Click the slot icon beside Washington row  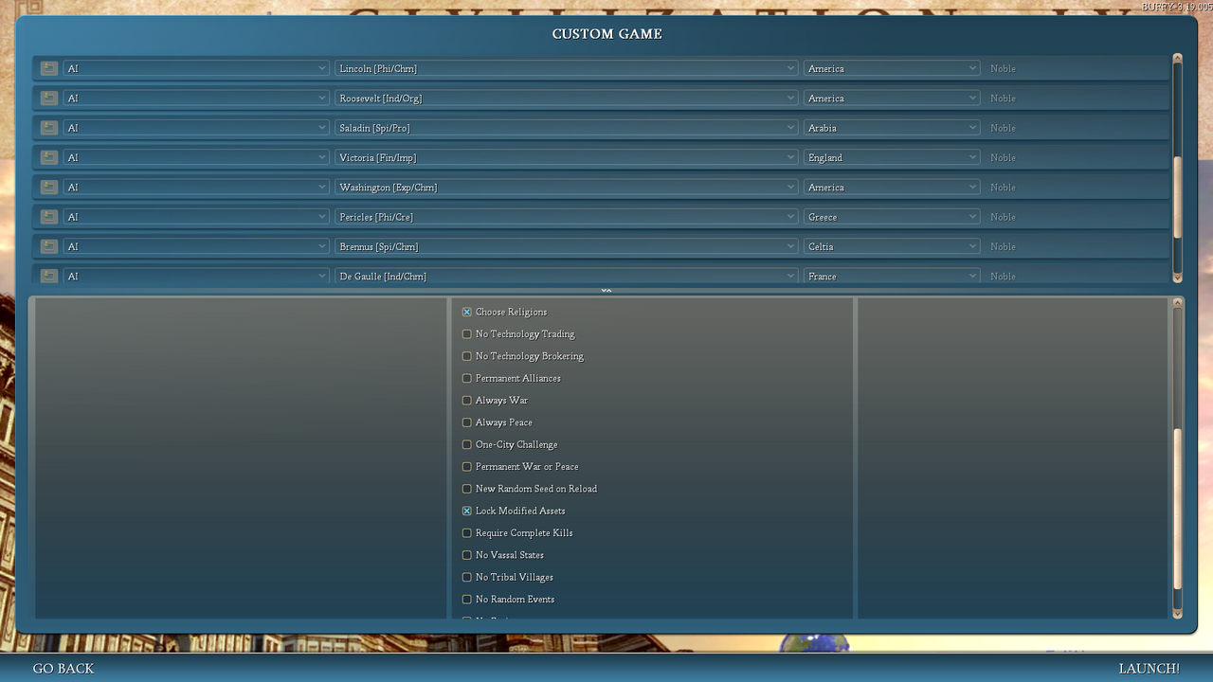tap(49, 187)
